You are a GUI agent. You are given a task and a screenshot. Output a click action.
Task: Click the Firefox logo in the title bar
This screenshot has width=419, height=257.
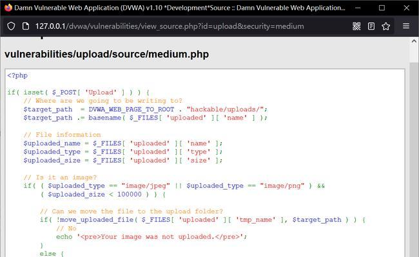(8, 8)
